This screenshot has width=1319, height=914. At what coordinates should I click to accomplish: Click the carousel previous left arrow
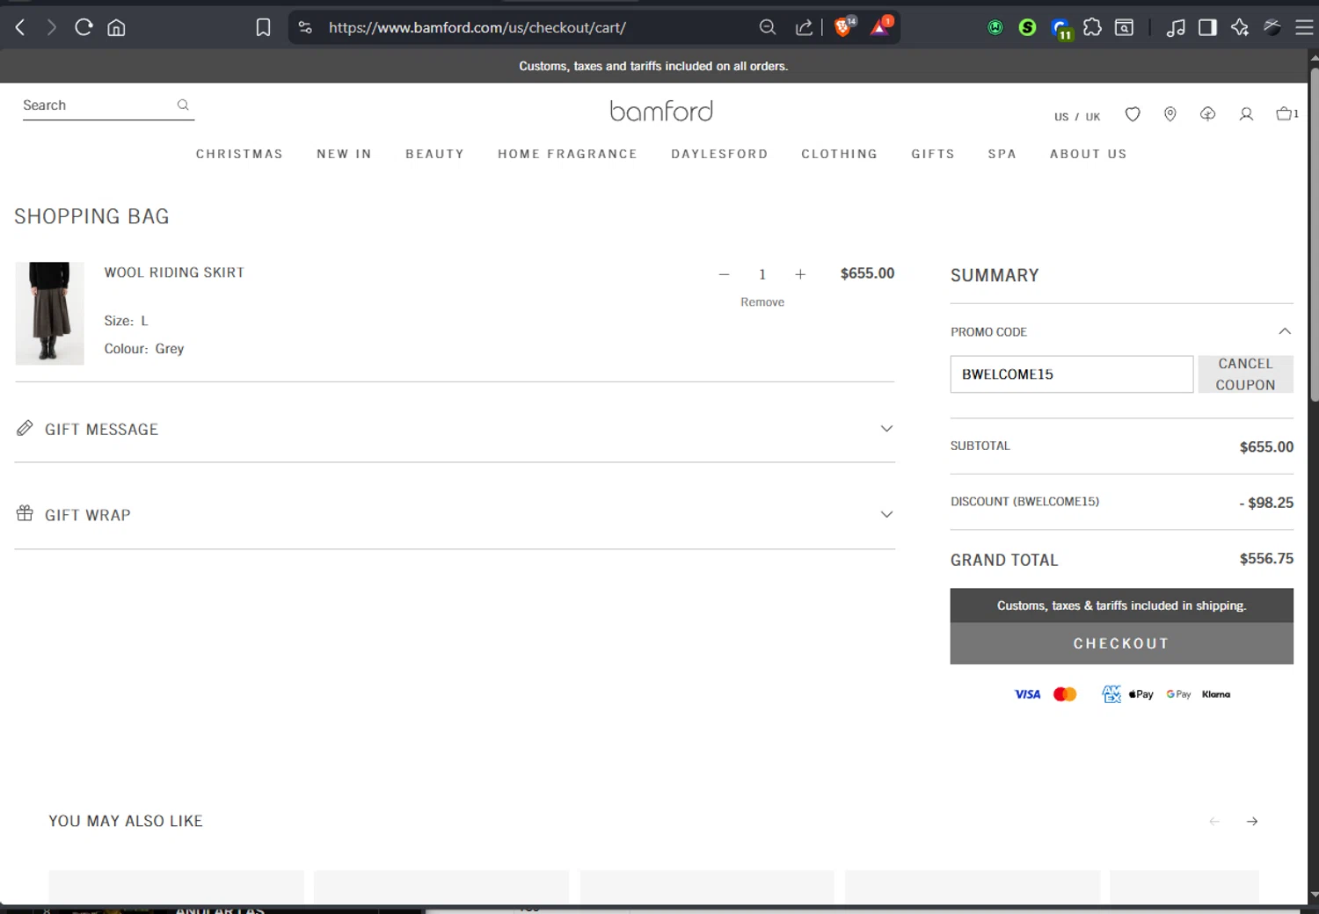pyautogui.click(x=1214, y=821)
